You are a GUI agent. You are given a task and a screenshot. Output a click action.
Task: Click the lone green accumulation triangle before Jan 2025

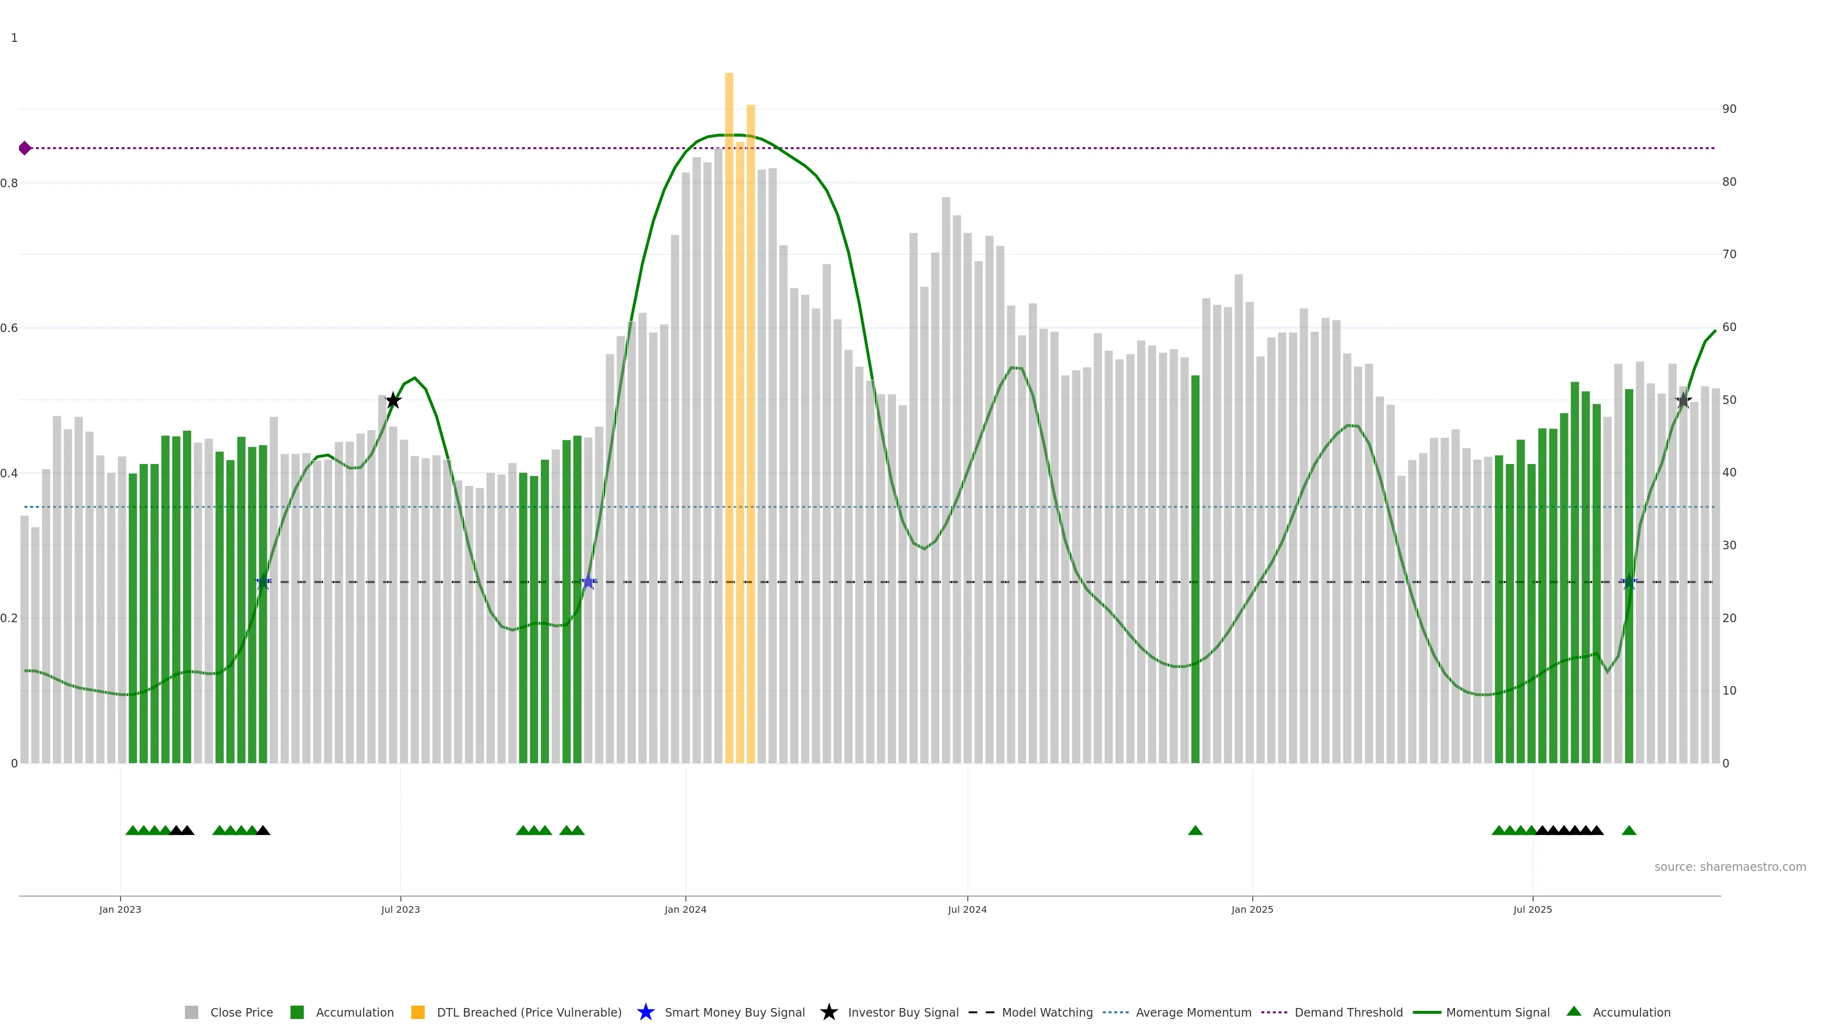pos(1195,830)
